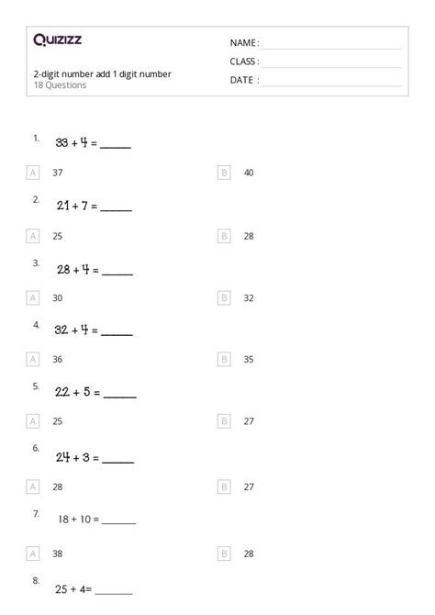This screenshot has width=435, height=615.
Task: Select box A with answer 38
Action: 33,553
